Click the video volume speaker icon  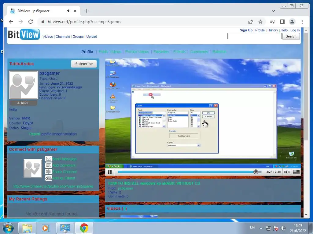(287, 172)
